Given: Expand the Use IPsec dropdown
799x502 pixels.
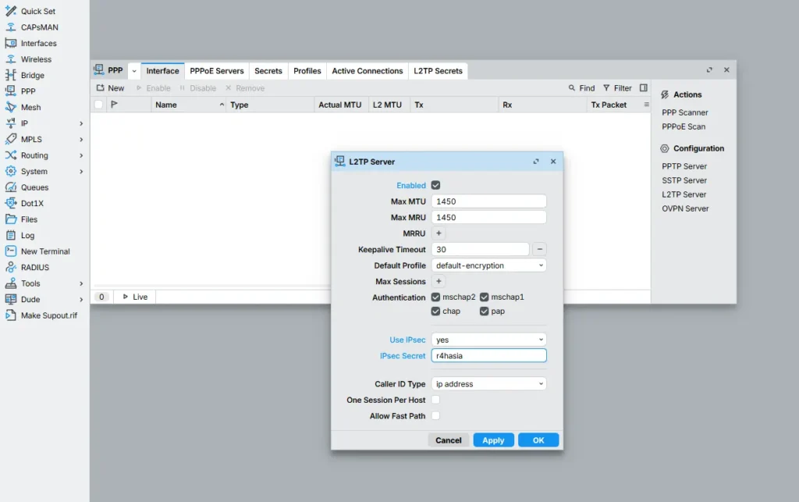Looking at the screenshot, I should click(x=488, y=340).
